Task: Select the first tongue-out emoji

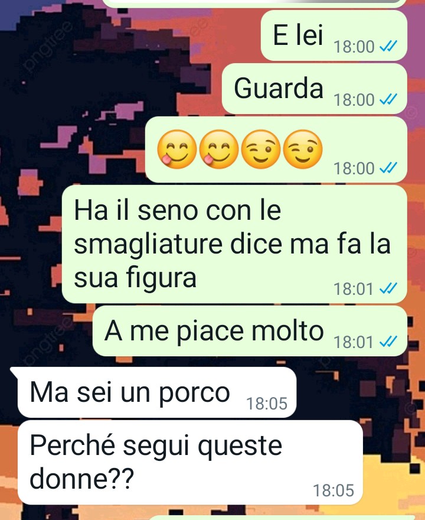Action: click(x=177, y=149)
